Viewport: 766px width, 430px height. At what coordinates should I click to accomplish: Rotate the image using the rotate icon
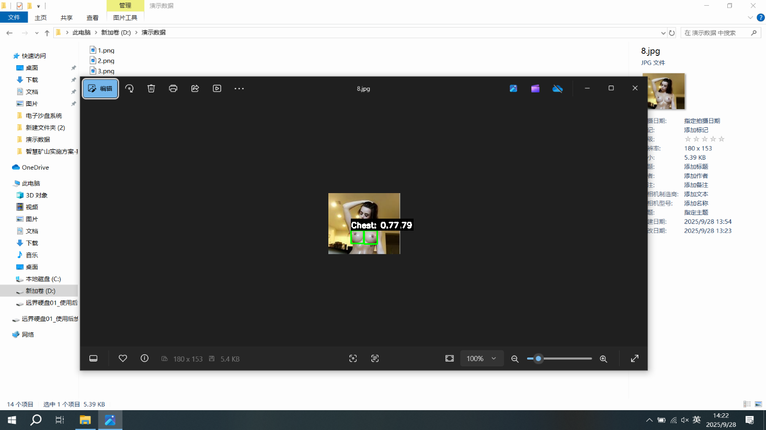pos(130,89)
